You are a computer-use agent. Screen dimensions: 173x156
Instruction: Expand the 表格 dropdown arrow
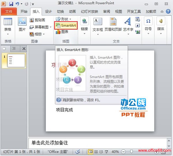pos(8,34)
